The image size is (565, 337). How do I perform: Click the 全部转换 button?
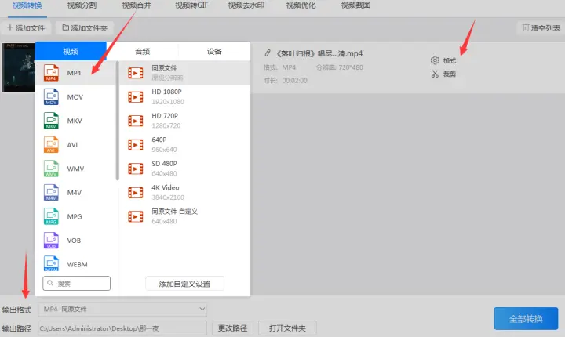pyautogui.click(x=526, y=319)
